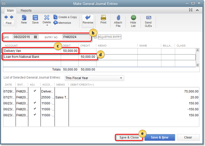Click the Entry No. field
Screen dimensions: 205x146
[76, 37]
